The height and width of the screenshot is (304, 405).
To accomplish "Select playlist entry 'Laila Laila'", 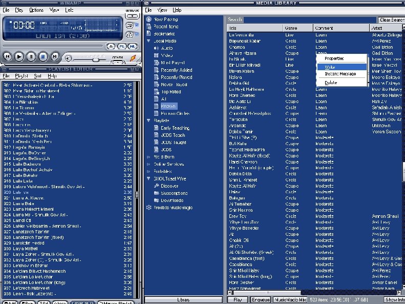I will pyautogui.click(x=68, y=181).
